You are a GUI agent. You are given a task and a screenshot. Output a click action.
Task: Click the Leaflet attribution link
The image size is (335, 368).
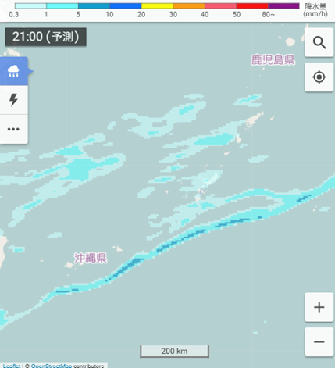coord(12,366)
